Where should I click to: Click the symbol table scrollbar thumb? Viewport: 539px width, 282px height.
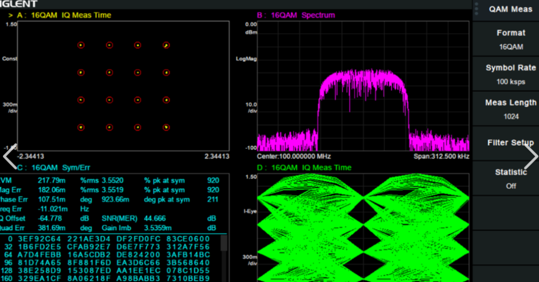pos(224,243)
